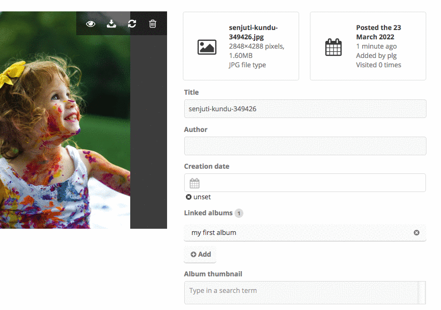This screenshot has width=441, height=310.
Task: Click Added by plg text
Action: pyautogui.click(x=376, y=55)
